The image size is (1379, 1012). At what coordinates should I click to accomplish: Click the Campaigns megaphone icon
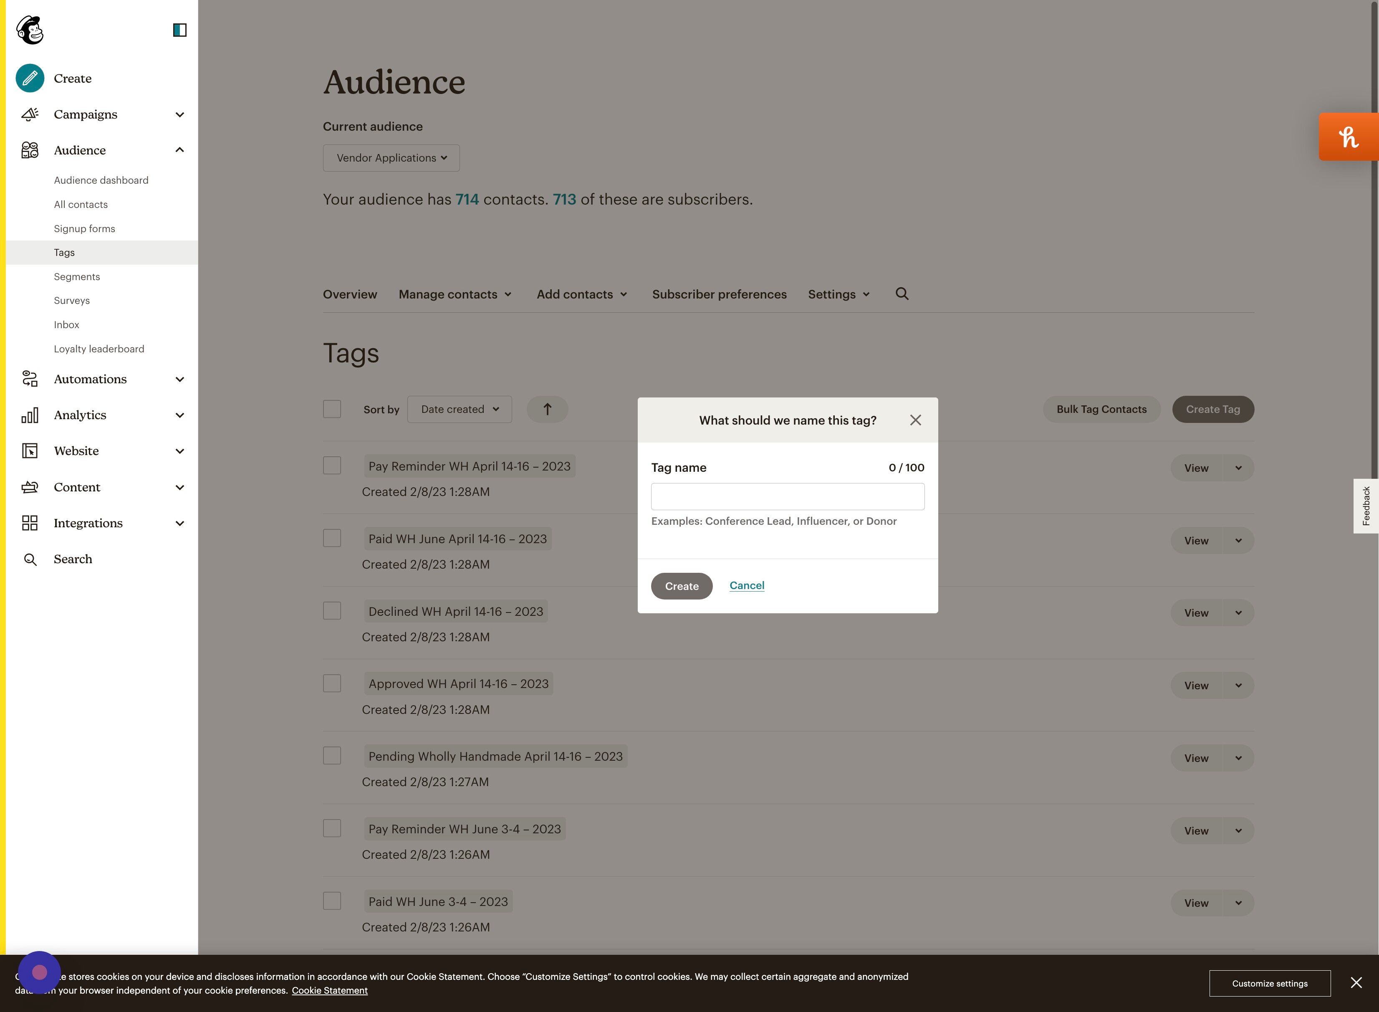(x=29, y=114)
